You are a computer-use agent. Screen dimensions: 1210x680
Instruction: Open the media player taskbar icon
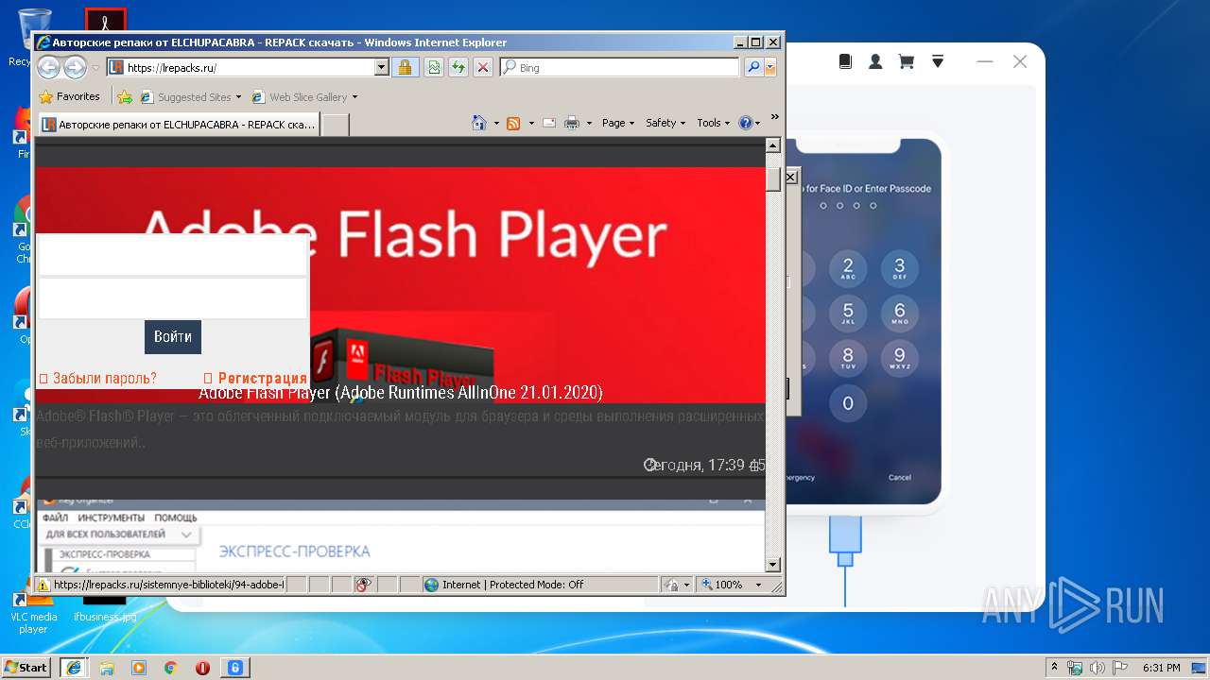coord(139,667)
